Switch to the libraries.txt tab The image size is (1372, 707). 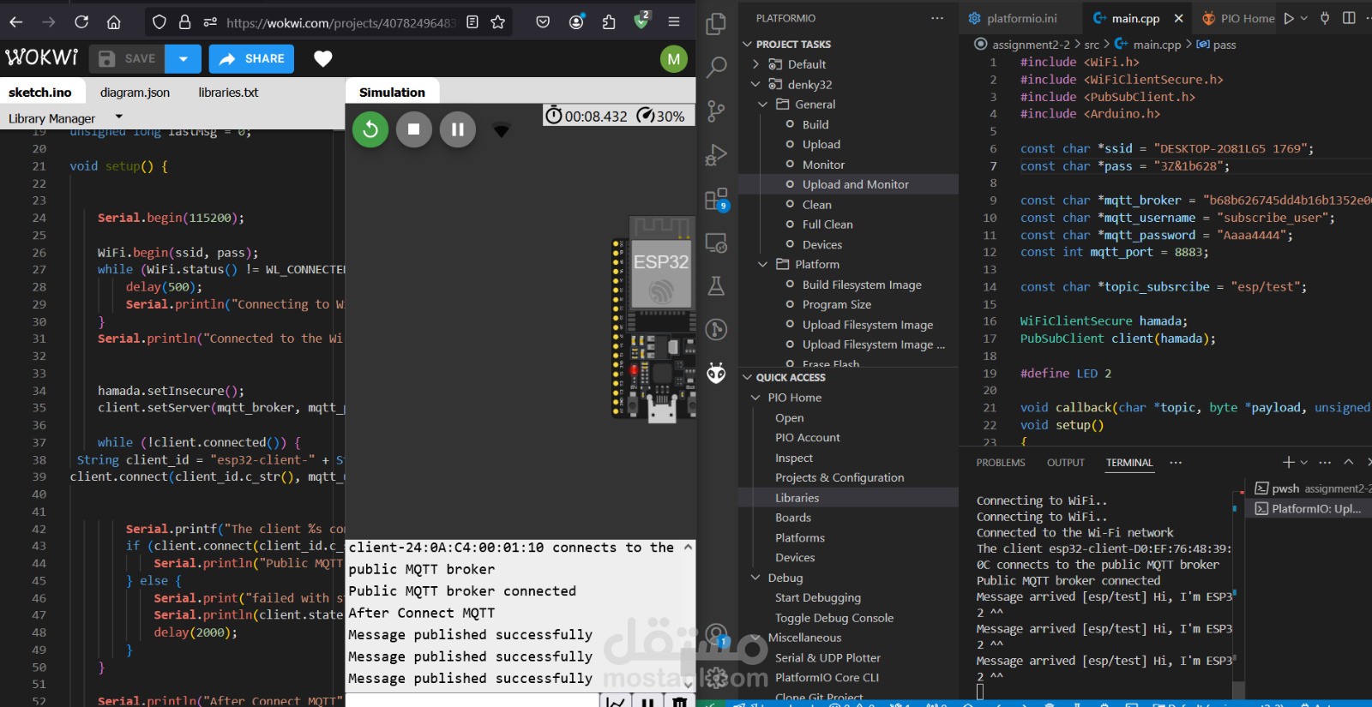pyautogui.click(x=228, y=93)
